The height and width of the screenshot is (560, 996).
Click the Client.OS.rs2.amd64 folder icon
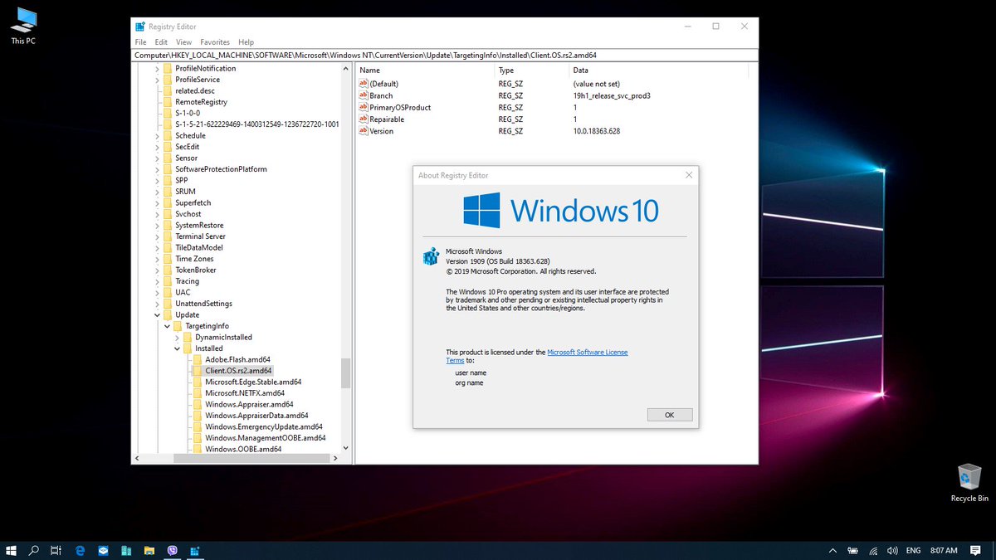click(198, 371)
